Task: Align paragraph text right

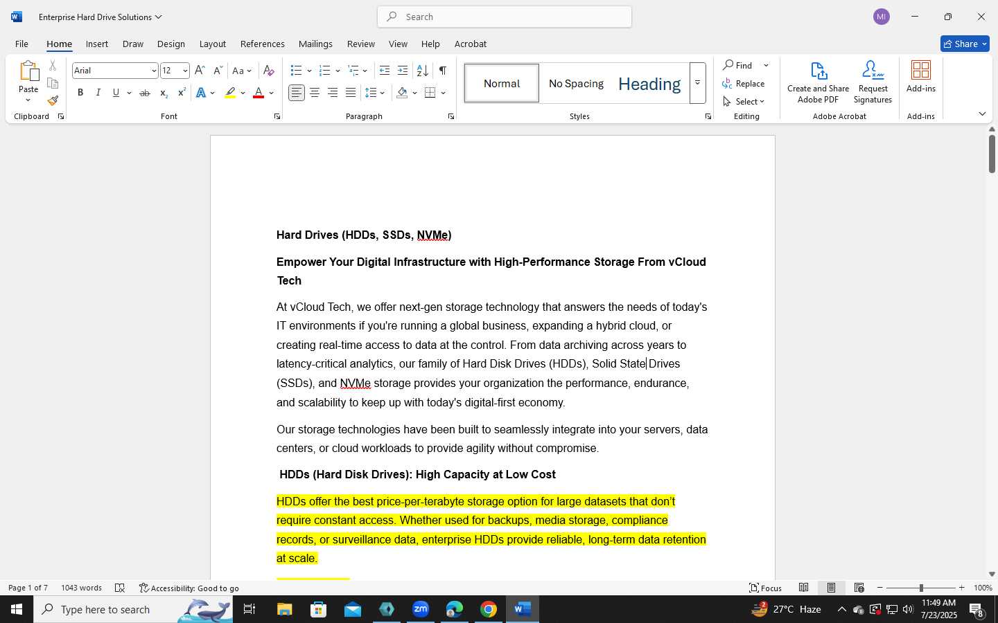Action: click(333, 93)
